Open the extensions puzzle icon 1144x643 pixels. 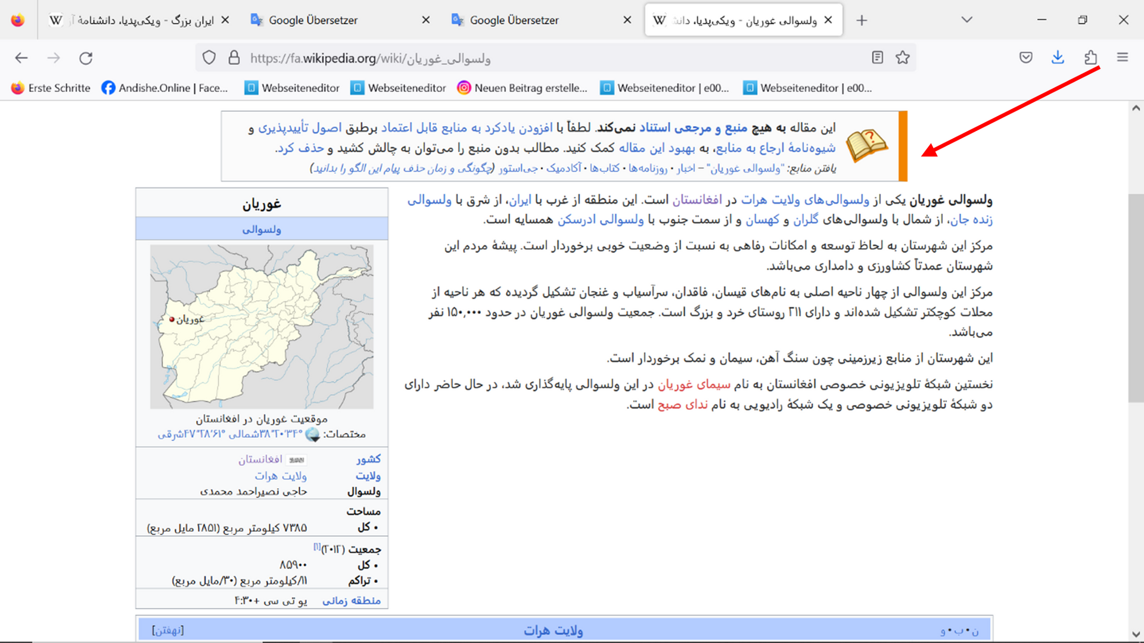(x=1090, y=58)
